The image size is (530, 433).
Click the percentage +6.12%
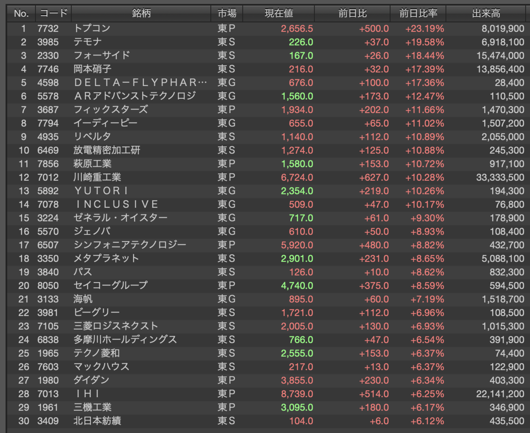(427, 421)
